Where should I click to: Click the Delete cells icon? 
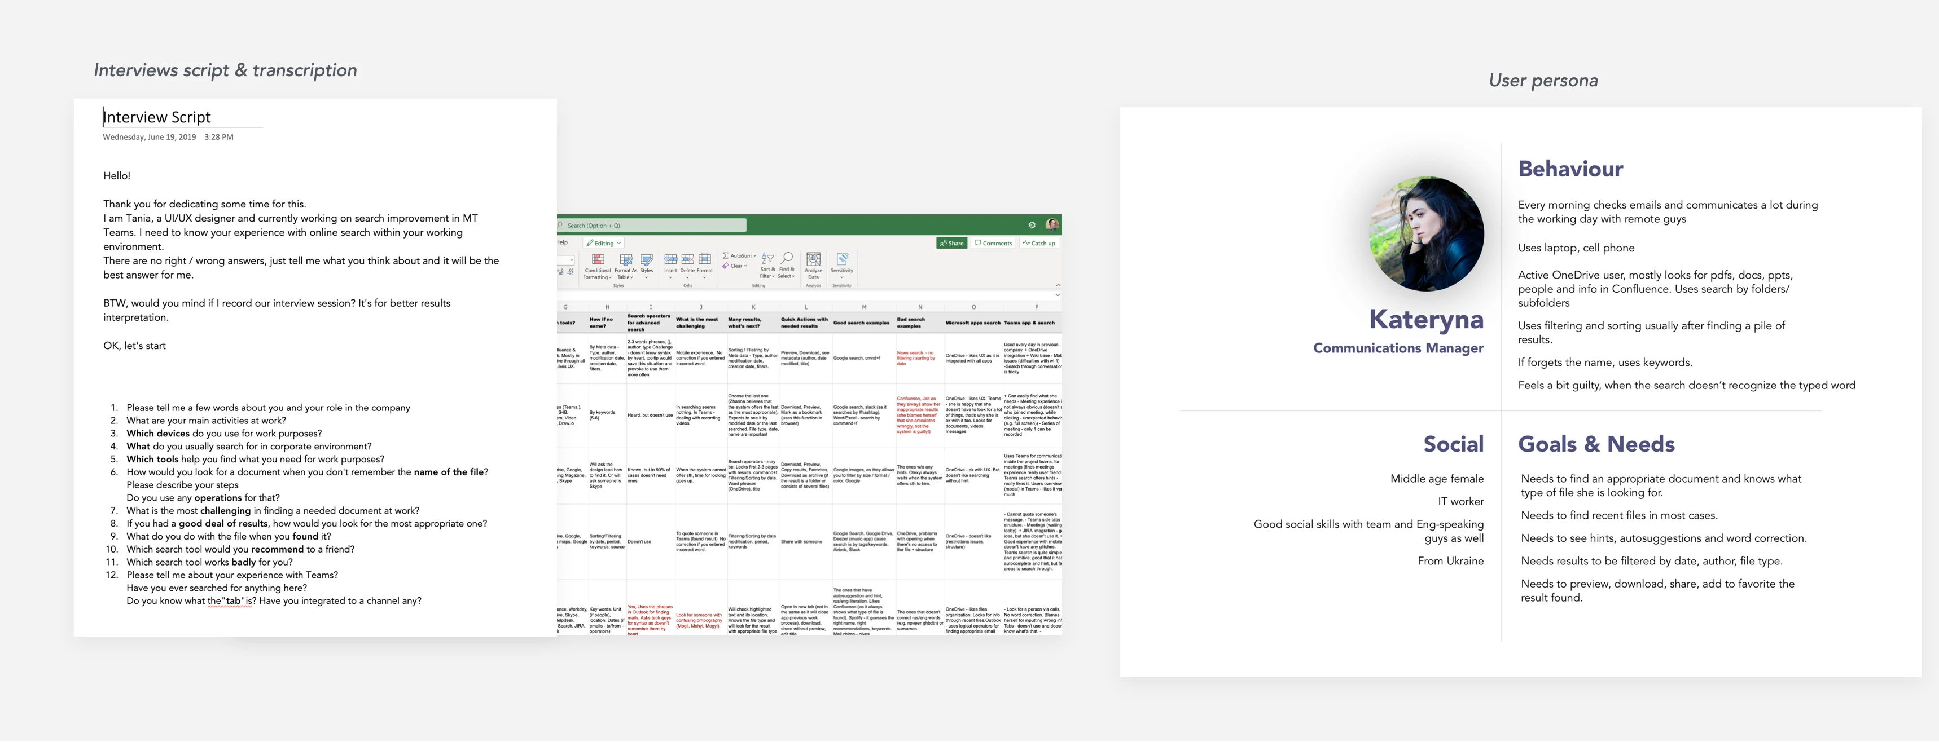coord(687,259)
